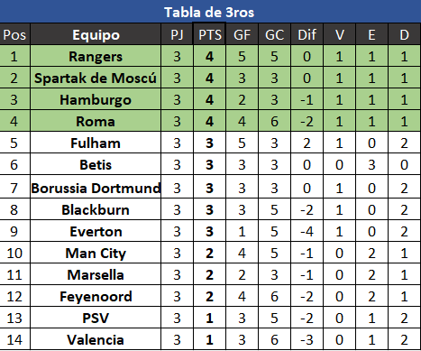Click the Marsella team cell
The width and height of the screenshot is (421, 351).
[x=96, y=274]
